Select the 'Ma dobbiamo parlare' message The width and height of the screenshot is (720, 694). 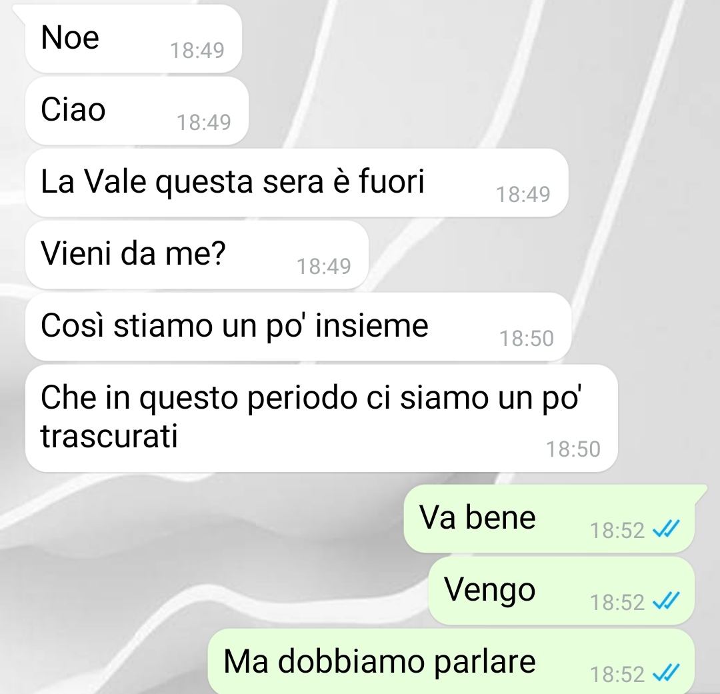(451, 662)
